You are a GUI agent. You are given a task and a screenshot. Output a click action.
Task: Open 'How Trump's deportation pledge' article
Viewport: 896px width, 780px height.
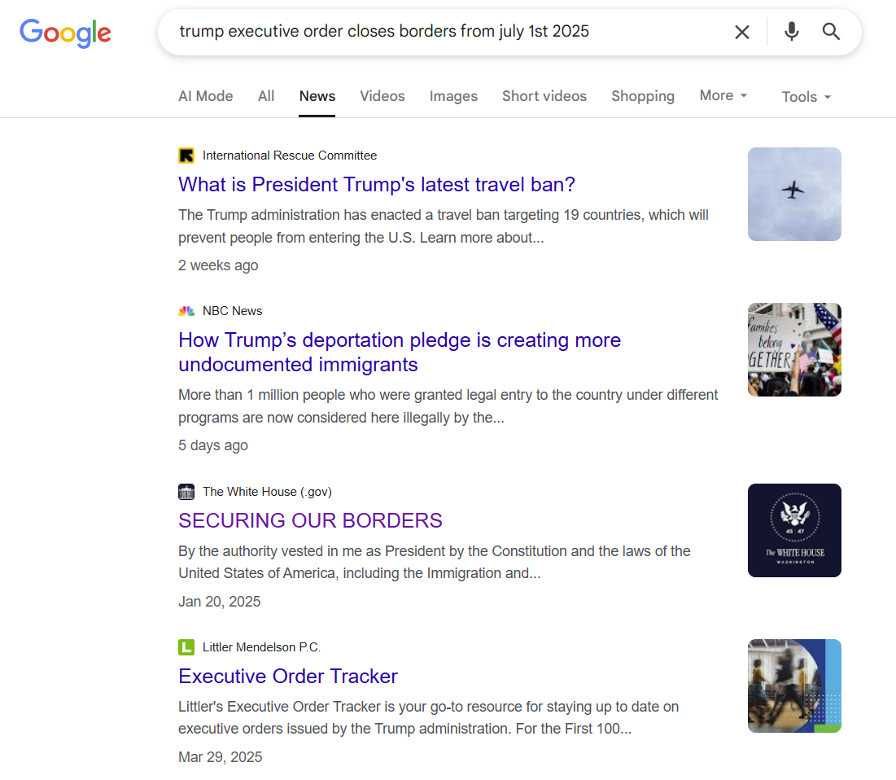click(x=400, y=353)
